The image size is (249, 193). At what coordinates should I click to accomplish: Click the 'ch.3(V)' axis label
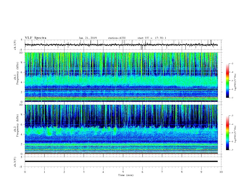(15, 162)
